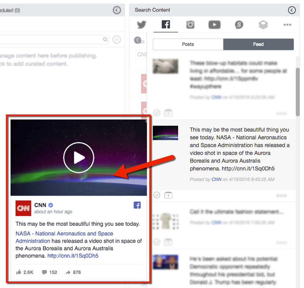Image resolution: width=304 pixels, height=288 pixels.
Task: Open the fashion statement post thumbnail
Action: coord(165,222)
